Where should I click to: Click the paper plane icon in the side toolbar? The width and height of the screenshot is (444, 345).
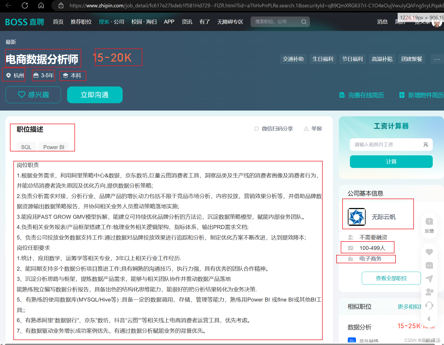point(429,279)
